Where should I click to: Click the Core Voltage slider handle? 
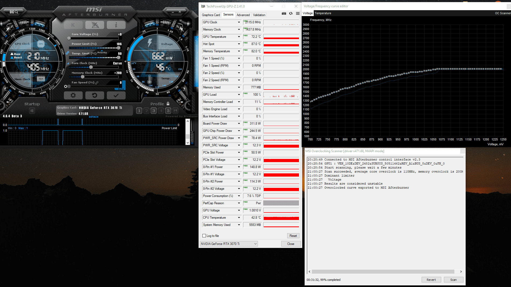point(69,38)
